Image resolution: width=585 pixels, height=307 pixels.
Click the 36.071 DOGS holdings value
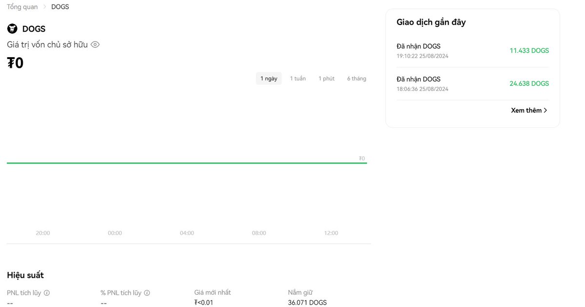308,303
